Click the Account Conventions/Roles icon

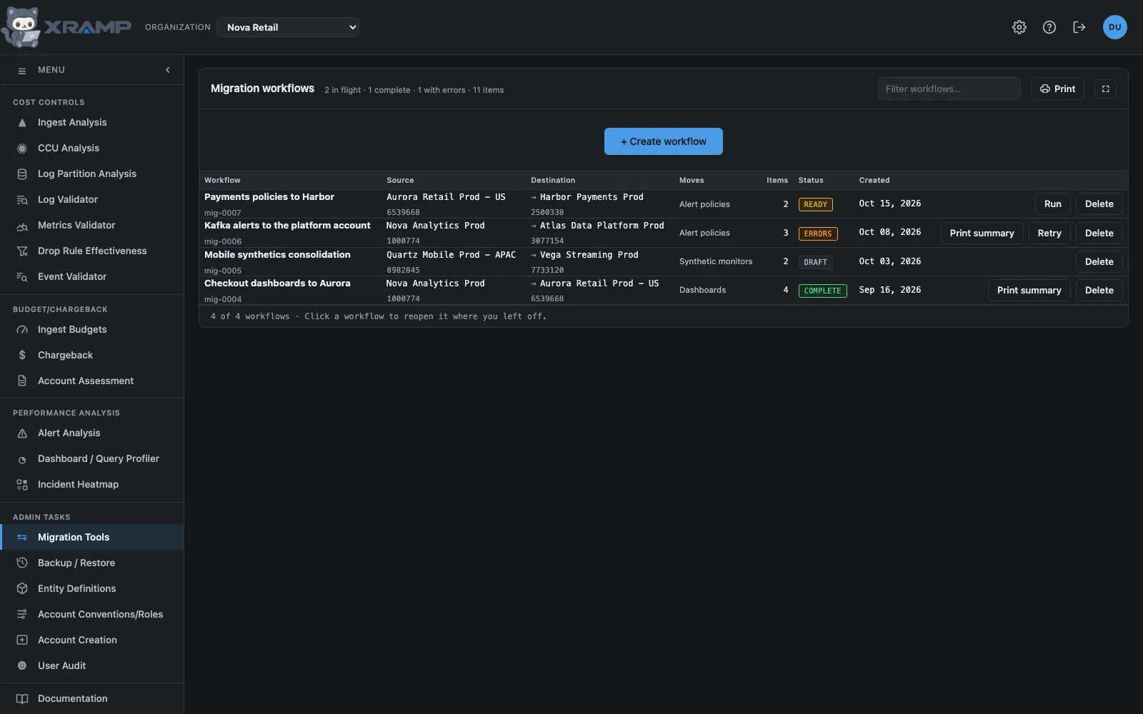coord(22,615)
